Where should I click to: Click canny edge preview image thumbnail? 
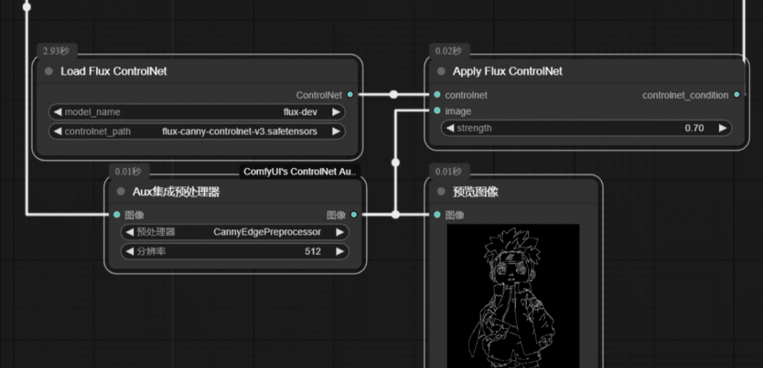(x=513, y=295)
